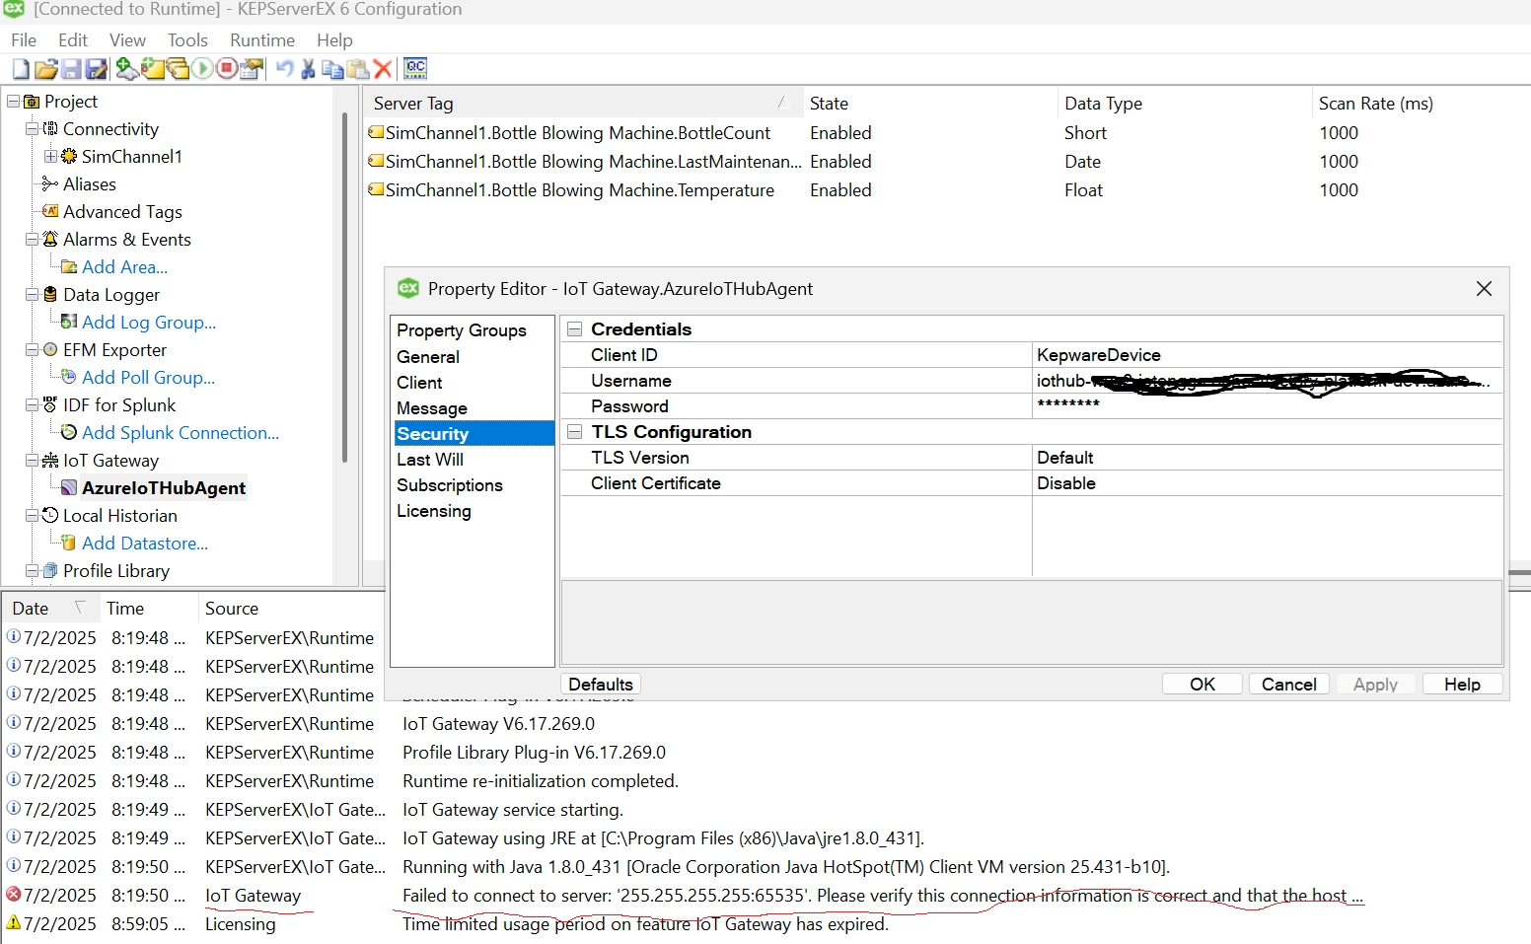The image size is (1531, 944).
Task: Open the Help menu
Action: coord(334,40)
